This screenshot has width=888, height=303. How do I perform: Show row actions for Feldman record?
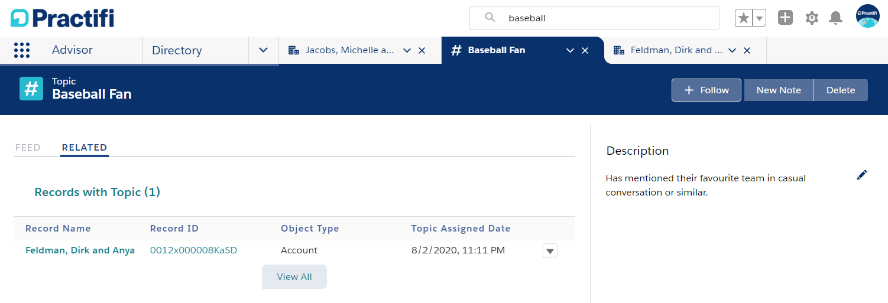(x=550, y=251)
